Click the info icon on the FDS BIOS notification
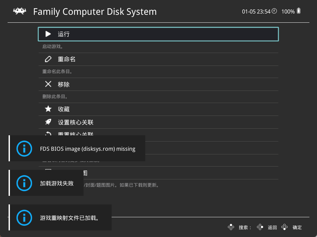This screenshot has height=237, width=317. (x=24, y=149)
